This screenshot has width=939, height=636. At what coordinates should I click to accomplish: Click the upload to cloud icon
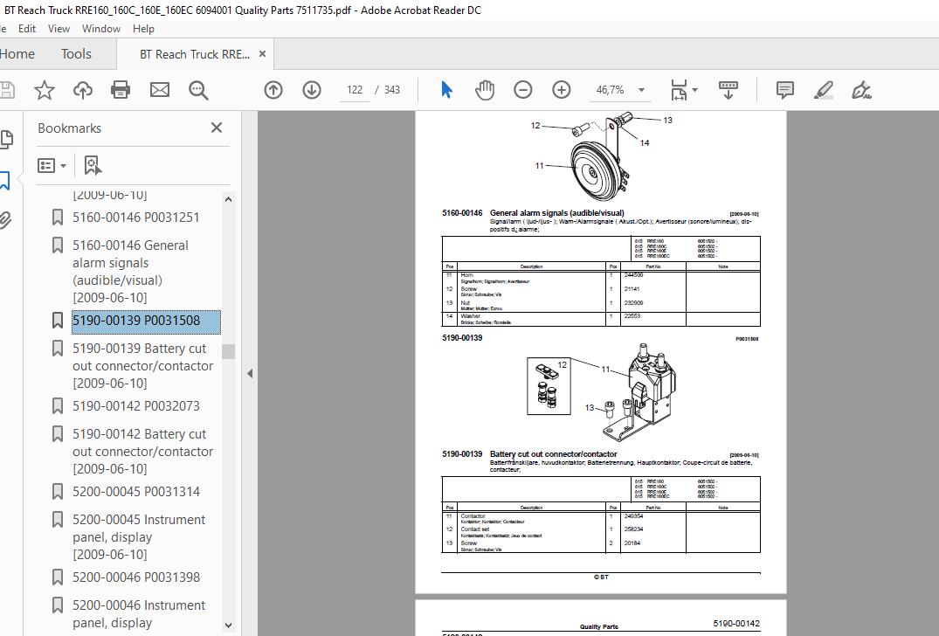pyautogui.click(x=83, y=91)
